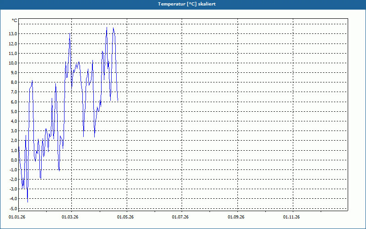Image resolution: width=366 pixels, height=229 pixels.
Task: Click the 01.11.26 date label
Action: (x=291, y=217)
